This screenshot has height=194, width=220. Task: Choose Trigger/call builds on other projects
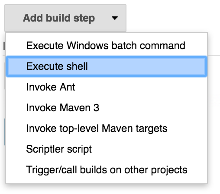[107, 170]
